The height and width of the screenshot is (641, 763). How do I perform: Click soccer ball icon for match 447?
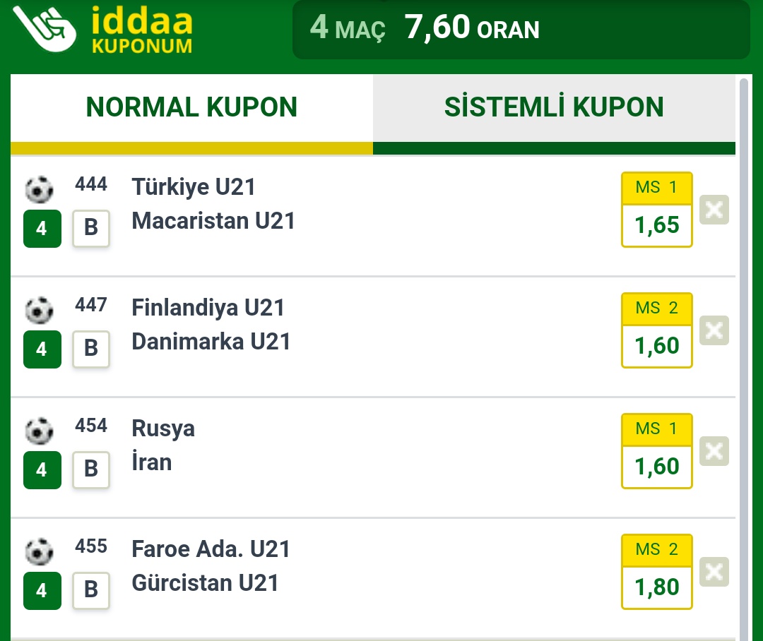tap(39, 310)
